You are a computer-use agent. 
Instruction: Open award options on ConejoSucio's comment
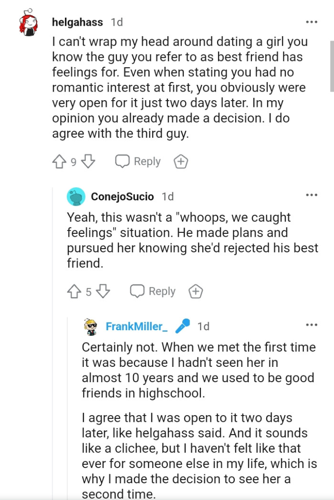coord(195,291)
